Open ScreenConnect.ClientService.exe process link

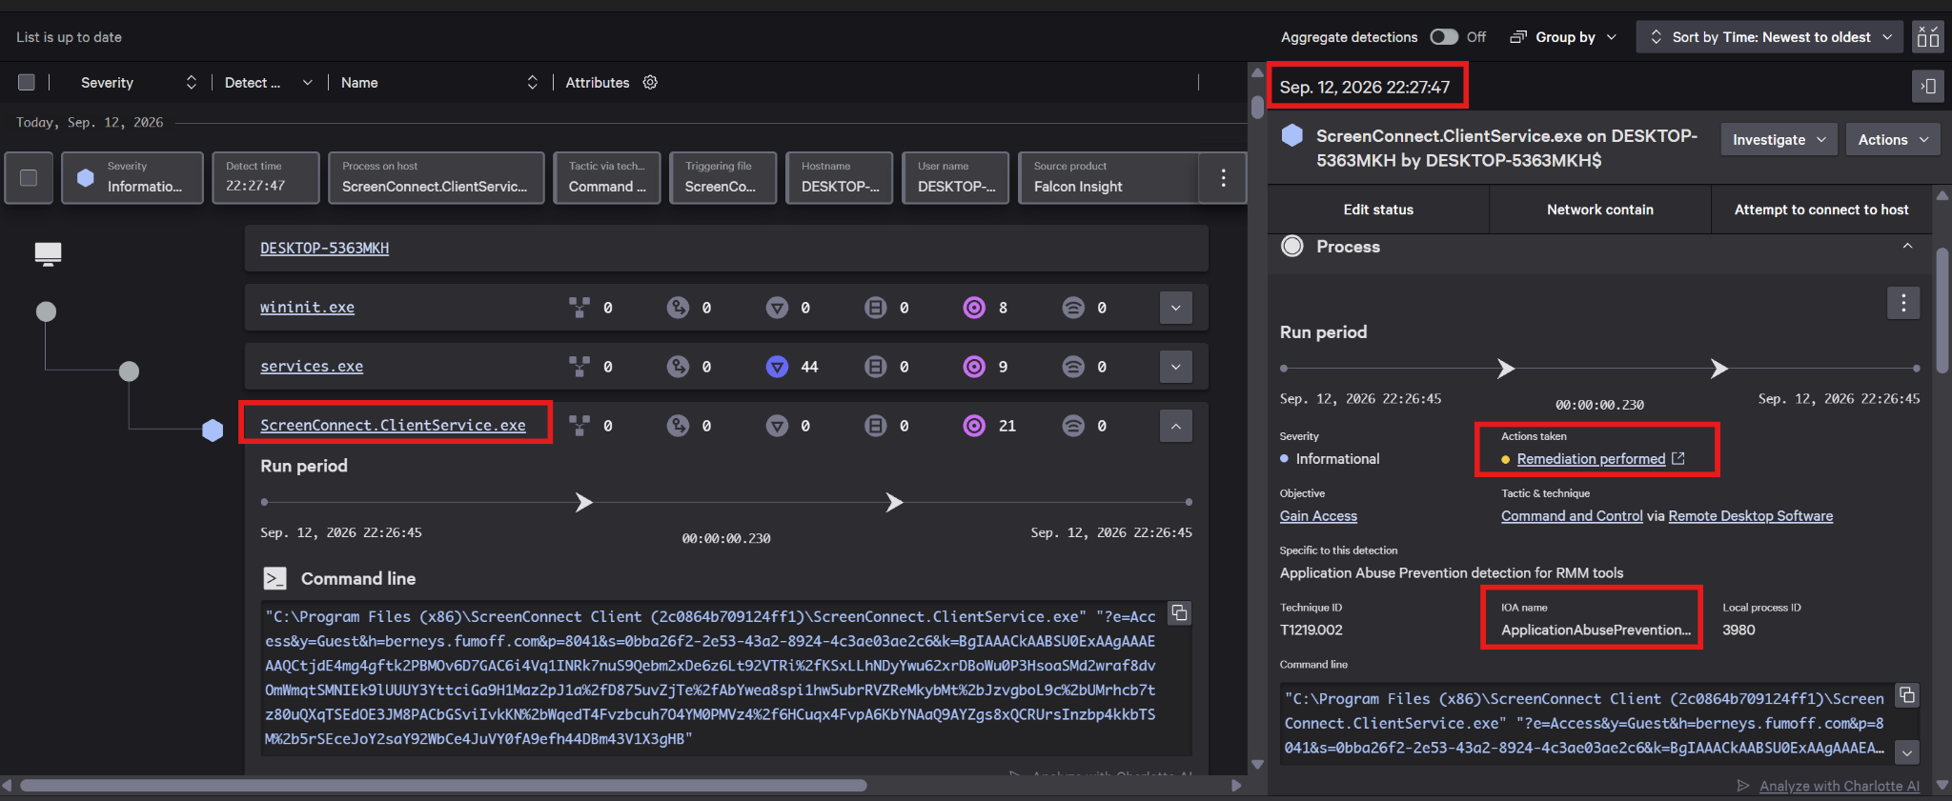(393, 426)
